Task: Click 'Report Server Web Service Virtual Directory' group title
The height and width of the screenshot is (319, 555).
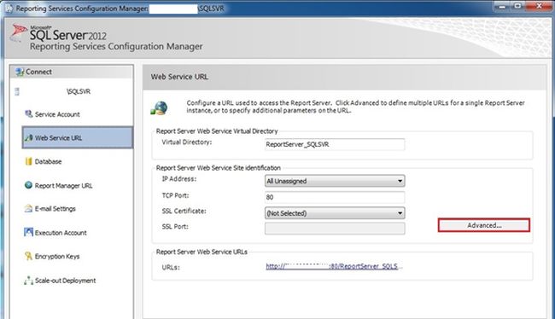Action: tap(217, 131)
